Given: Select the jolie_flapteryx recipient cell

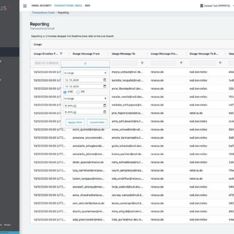Looking at the screenshot, I should click(128, 113).
